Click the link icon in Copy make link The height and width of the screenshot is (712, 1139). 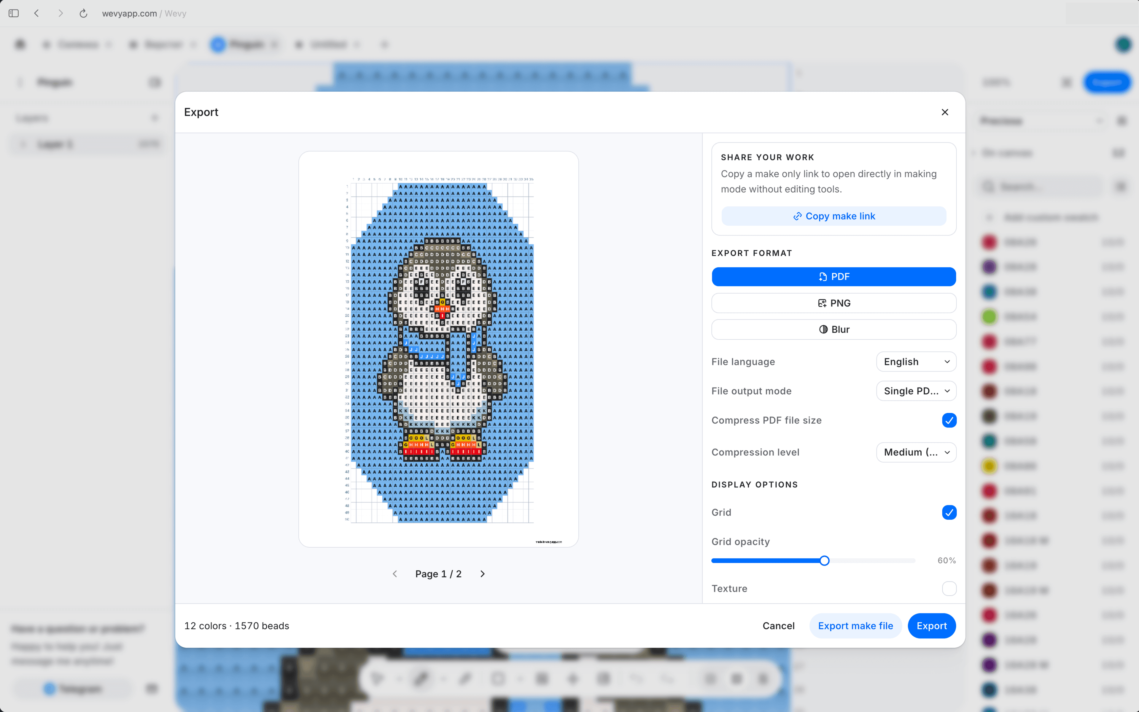tap(797, 216)
